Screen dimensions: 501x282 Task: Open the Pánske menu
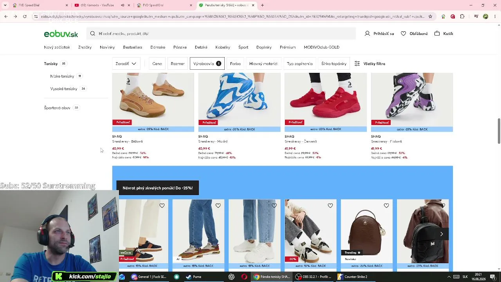coord(180,47)
